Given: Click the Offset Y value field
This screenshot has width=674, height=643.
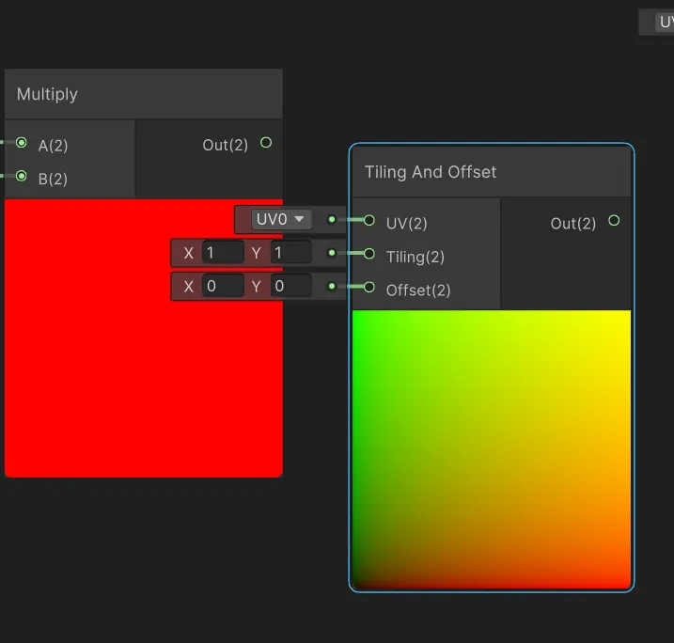Looking at the screenshot, I should pyautogui.click(x=291, y=287).
